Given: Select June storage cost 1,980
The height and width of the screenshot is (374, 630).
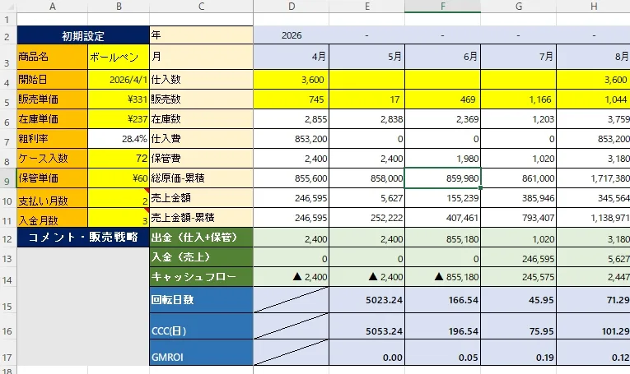Looking at the screenshot, I should (x=443, y=159).
